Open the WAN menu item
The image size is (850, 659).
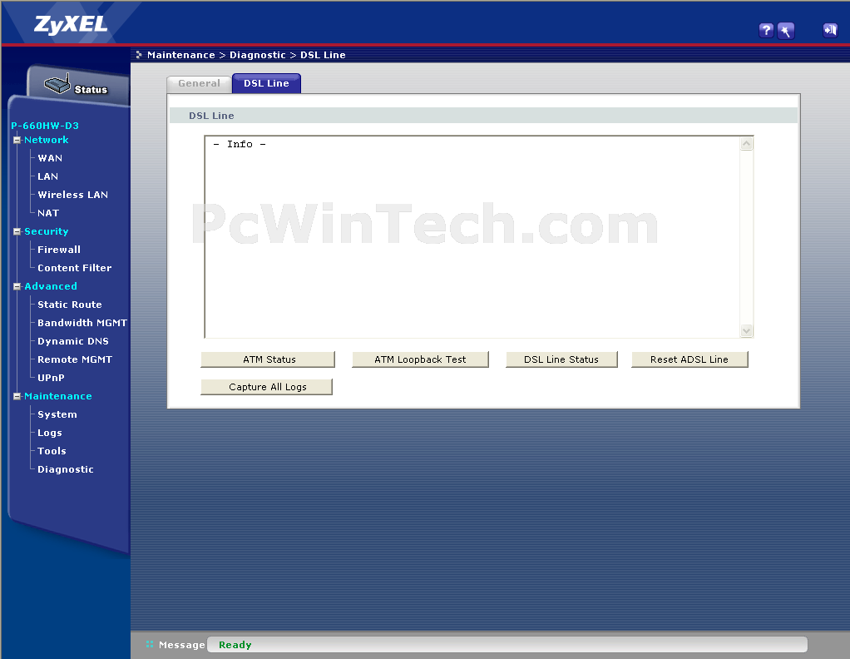click(x=50, y=158)
